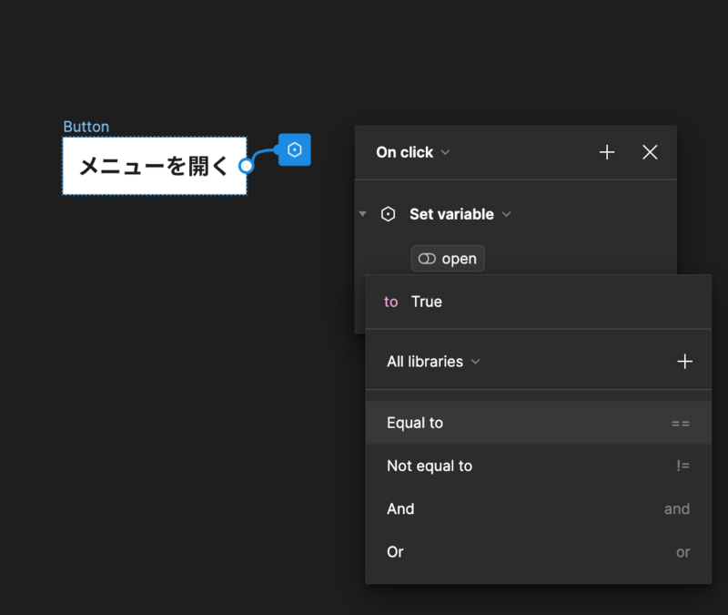Click the True value expression field
This screenshot has height=615, width=728.
(538, 302)
